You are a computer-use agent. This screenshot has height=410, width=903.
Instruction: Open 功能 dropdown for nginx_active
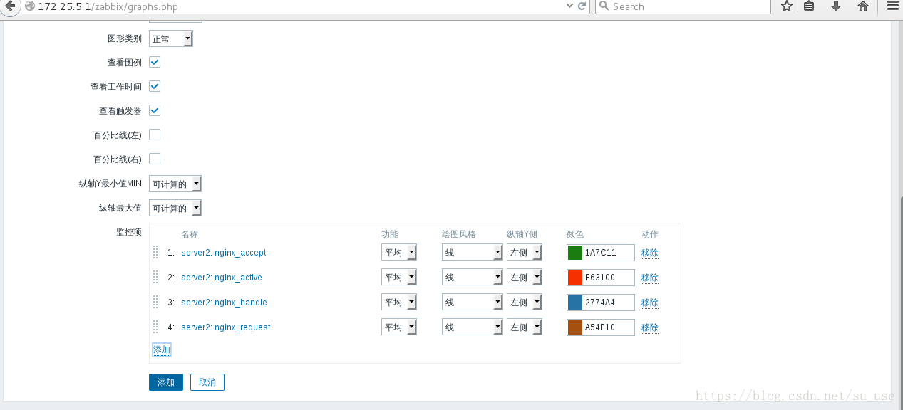point(399,278)
